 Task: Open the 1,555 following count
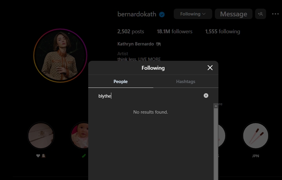(223, 32)
